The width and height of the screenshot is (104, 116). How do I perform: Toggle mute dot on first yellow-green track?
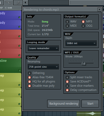(x=19, y=85)
